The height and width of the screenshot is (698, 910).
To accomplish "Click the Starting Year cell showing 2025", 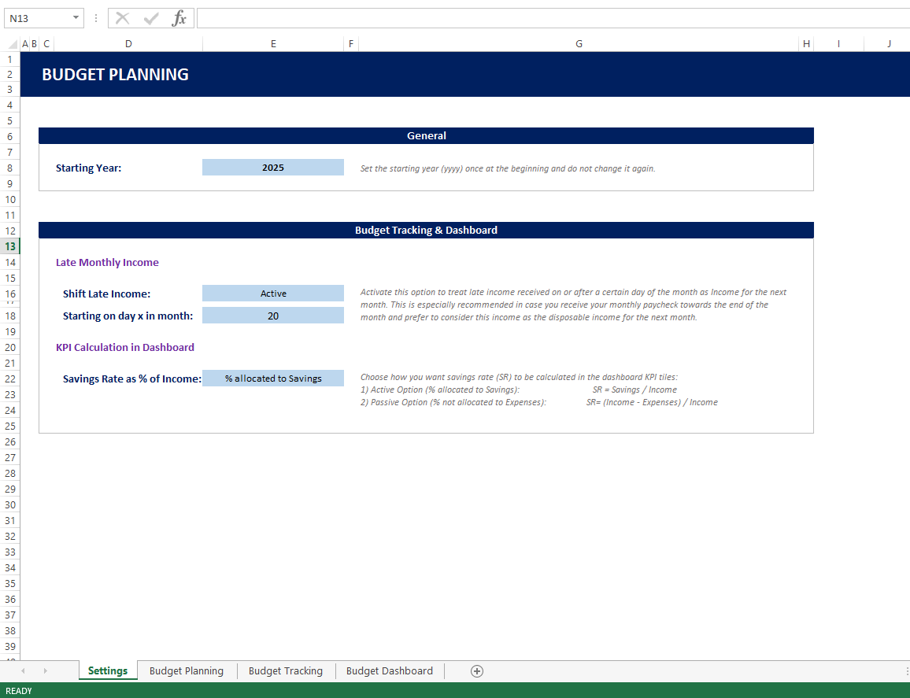I will pyautogui.click(x=273, y=168).
